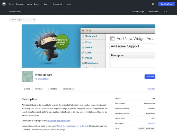The width and height of the screenshot is (177, 132).
Task: Click the WooSidebars plugin icon thumbnail
Action: (27, 77)
